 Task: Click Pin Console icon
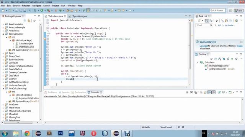[219, 92]
